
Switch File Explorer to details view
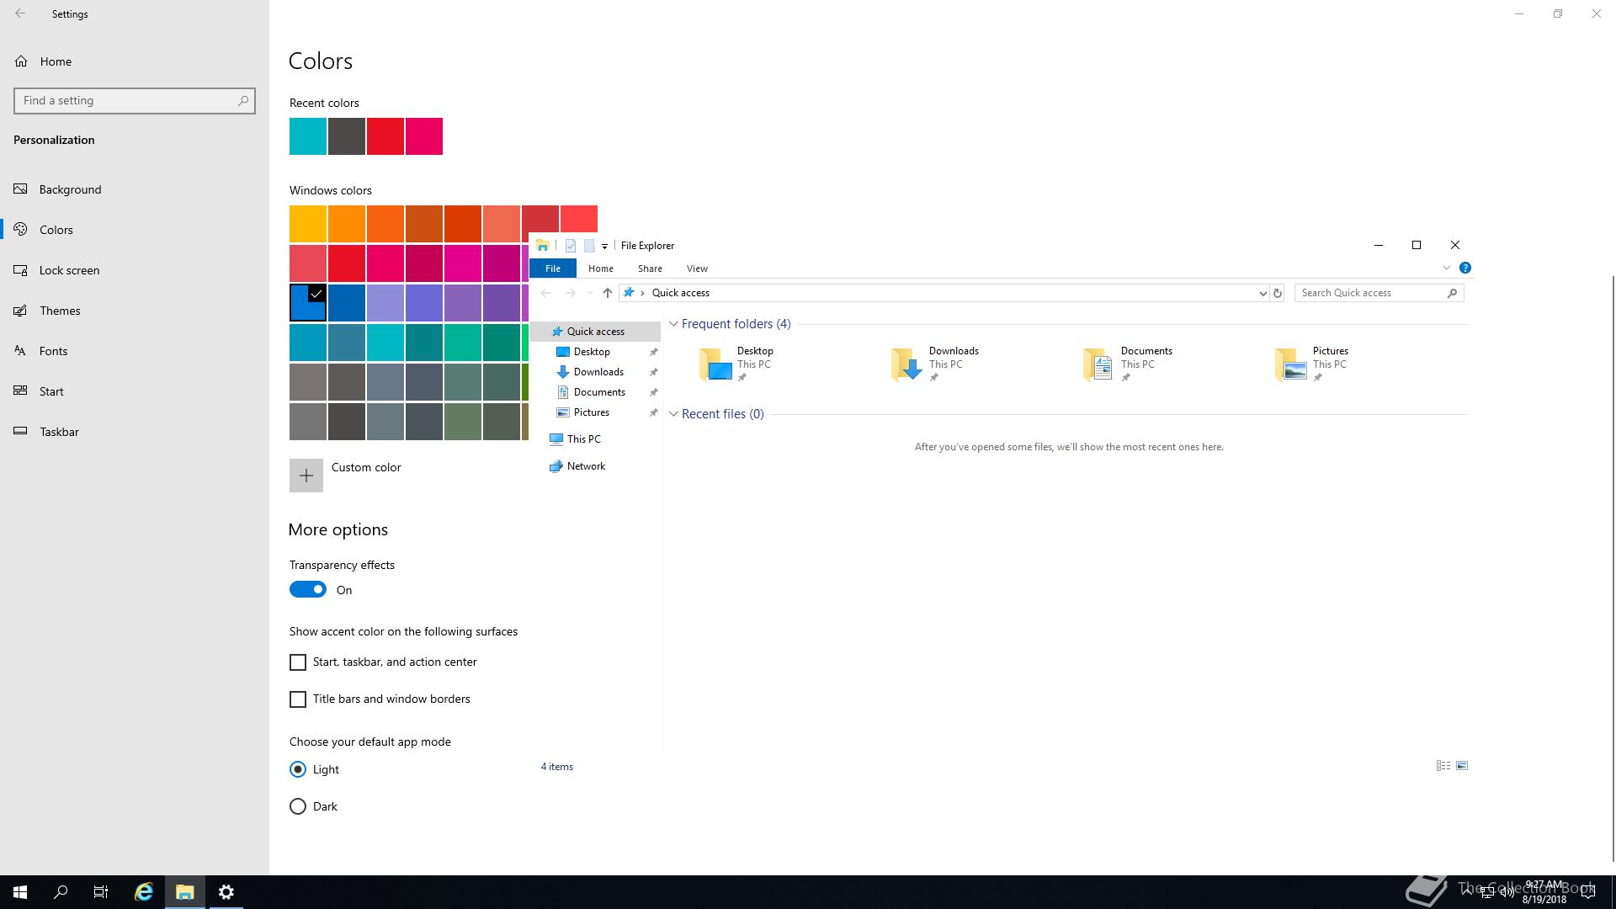click(x=1443, y=766)
